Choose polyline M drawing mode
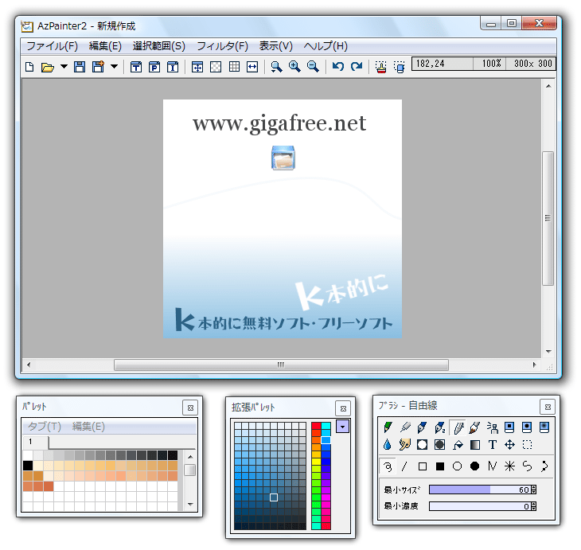581x550 pixels. point(493,466)
